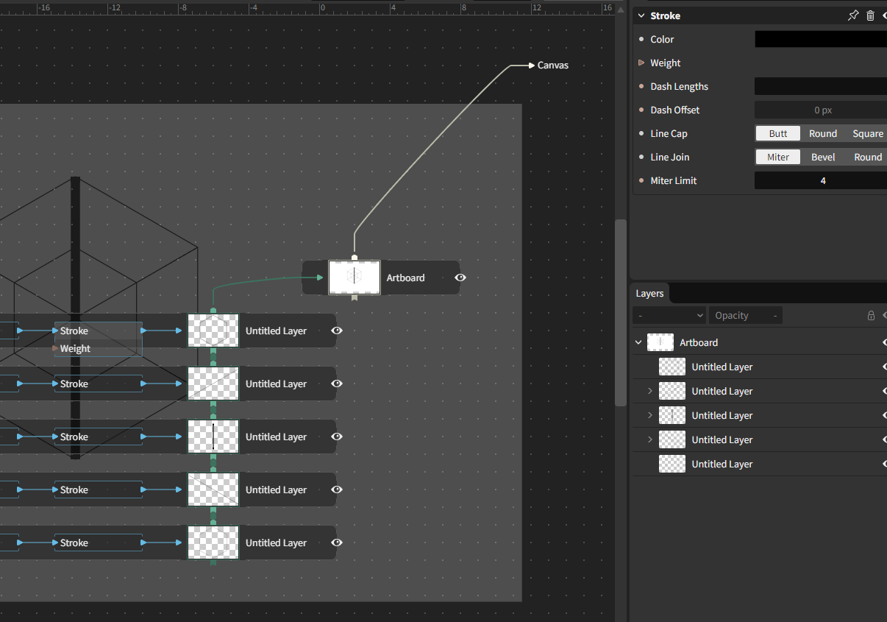Set Line Cap to Round
Viewport: 887px width, 622px height.
coord(823,133)
